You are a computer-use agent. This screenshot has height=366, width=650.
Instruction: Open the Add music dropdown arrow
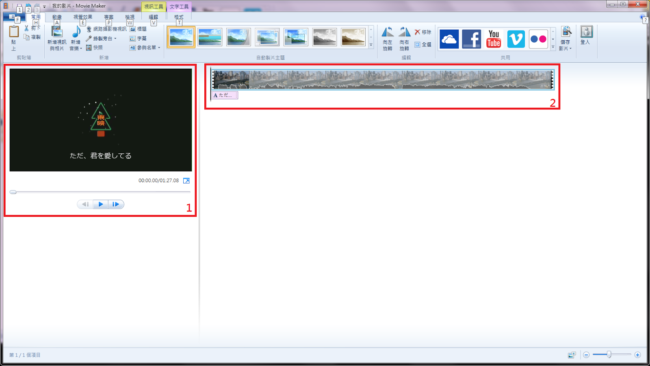(81, 49)
